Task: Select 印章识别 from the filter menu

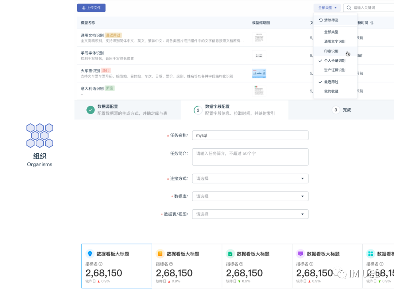Action: [x=331, y=51]
